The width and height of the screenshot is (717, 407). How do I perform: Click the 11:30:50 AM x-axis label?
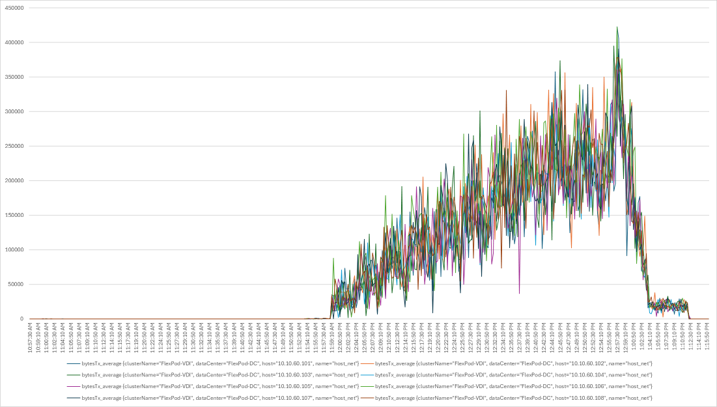coord(194,337)
